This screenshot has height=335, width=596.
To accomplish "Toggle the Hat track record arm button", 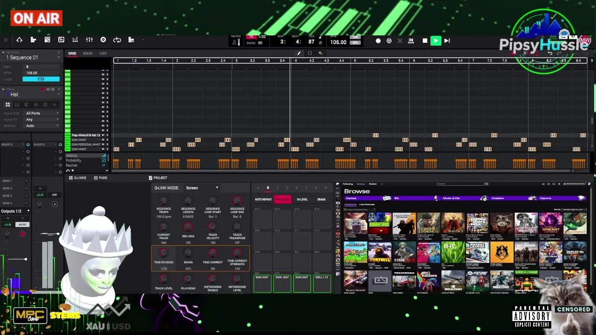I will coord(42,89).
